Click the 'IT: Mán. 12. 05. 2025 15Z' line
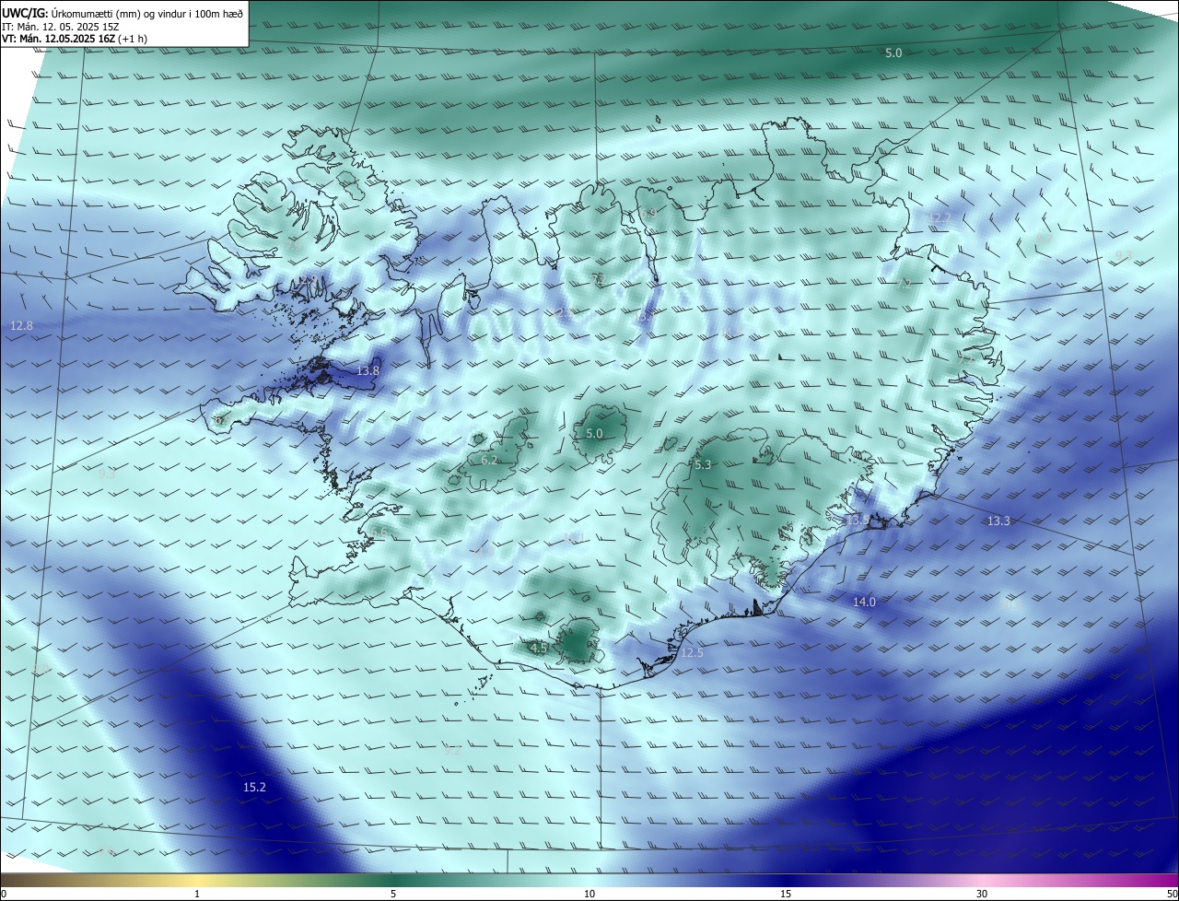The height and width of the screenshot is (901, 1179). (x=60, y=27)
